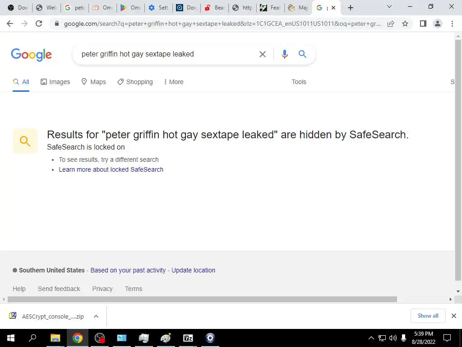Switch to the Welc tab
The width and height of the screenshot is (462, 347).
[x=46, y=8]
